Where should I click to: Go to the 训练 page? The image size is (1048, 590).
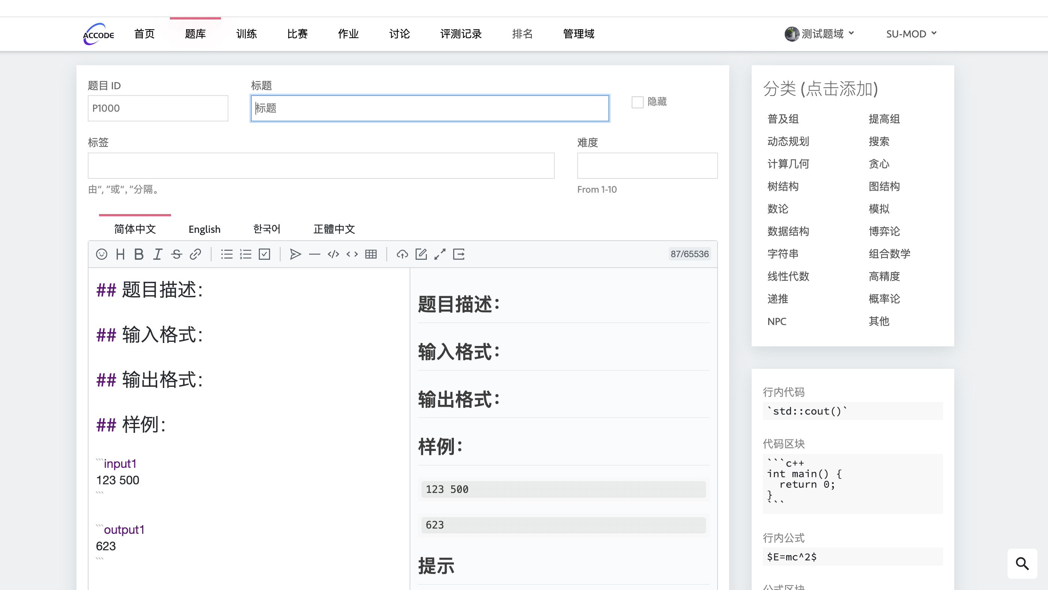tap(246, 34)
